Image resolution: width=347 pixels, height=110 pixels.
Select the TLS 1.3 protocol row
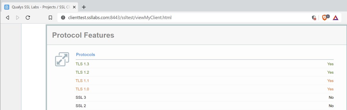[205, 64]
